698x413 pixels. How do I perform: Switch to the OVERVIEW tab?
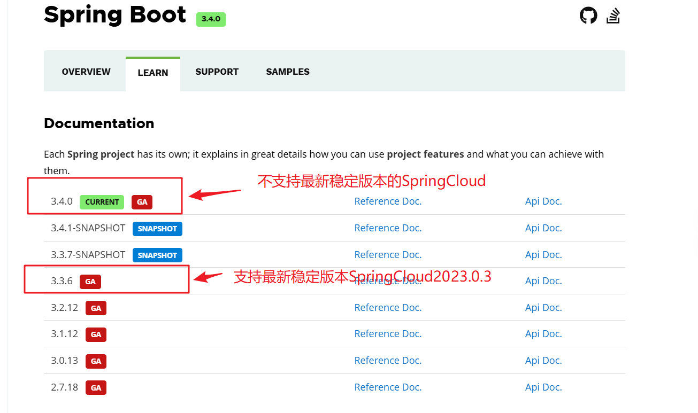(x=86, y=72)
